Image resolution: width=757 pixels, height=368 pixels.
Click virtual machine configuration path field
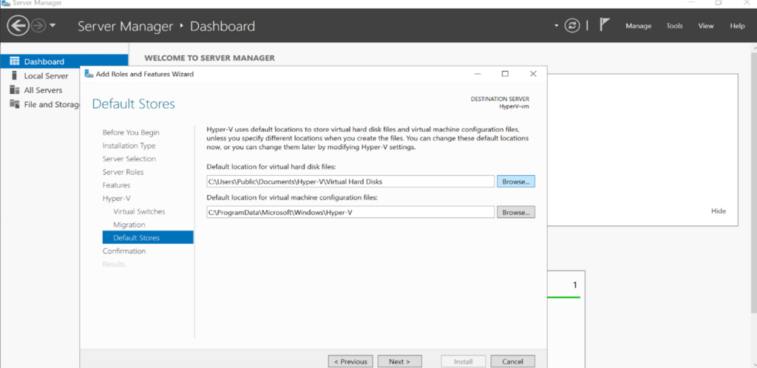click(x=350, y=212)
